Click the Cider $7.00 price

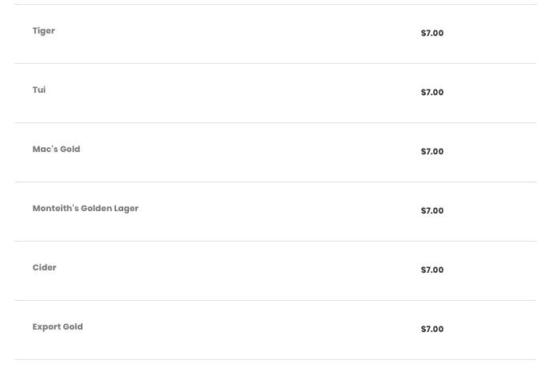click(432, 270)
